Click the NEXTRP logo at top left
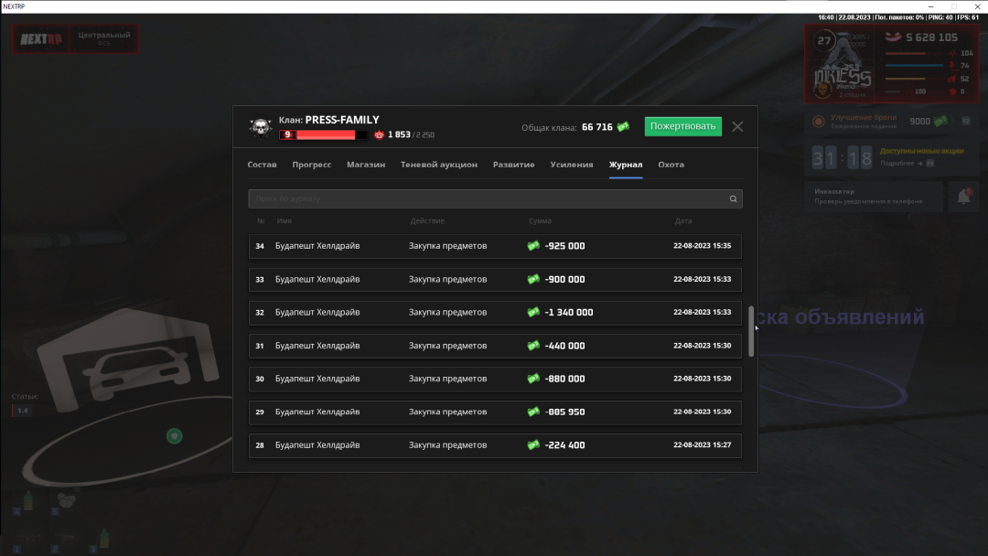 [41, 39]
